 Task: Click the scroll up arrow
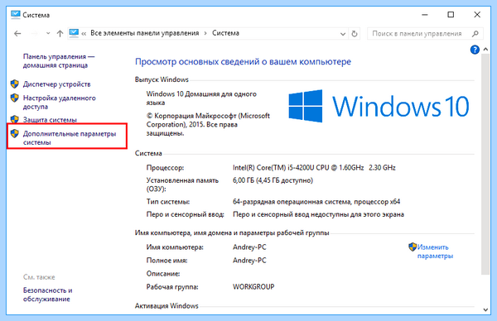(x=485, y=50)
